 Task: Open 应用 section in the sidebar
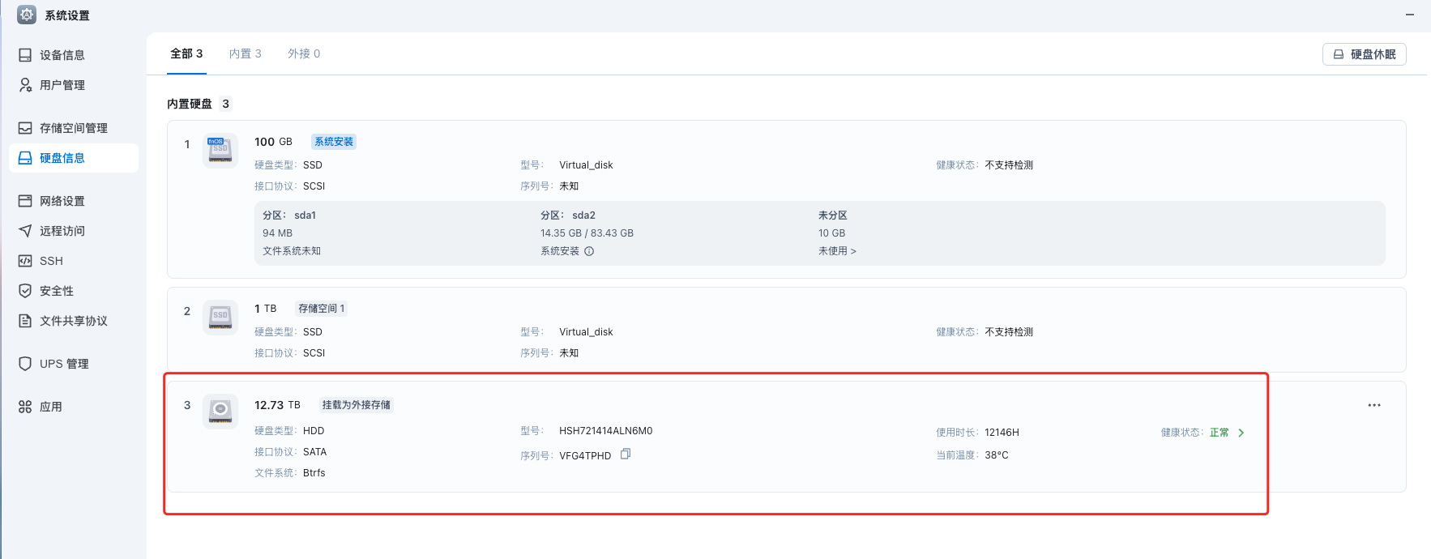tap(50, 407)
